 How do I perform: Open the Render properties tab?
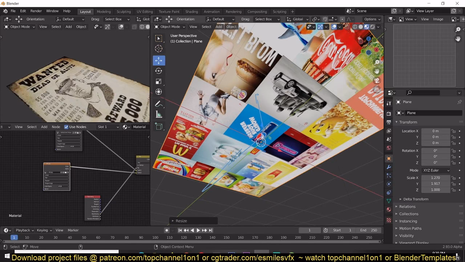tap(389, 114)
